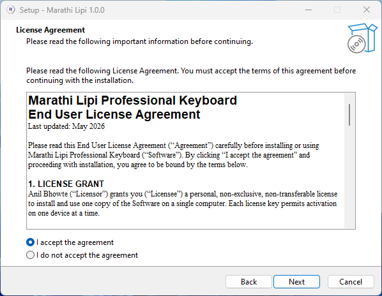This screenshot has width=382, height=296.
Task: Click "Marathi Lipi Professional Keyboard" title text
Action: coord(132,100)
